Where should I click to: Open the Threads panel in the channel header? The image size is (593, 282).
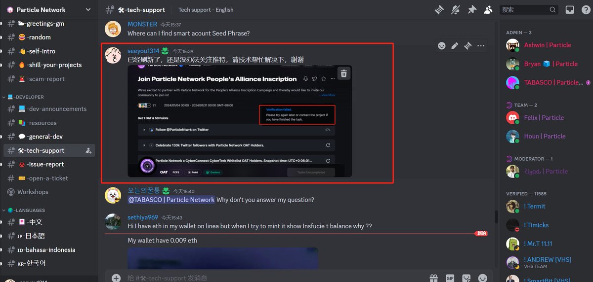click(439, 9)
